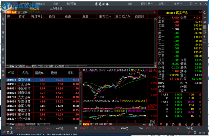Screen dimensions: 209x136
Task: Select the 我的自选 list tab
Action: [31, 124]
